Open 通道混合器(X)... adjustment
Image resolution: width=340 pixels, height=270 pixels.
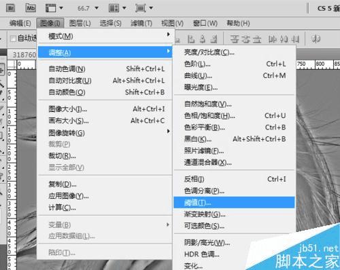click(x=235, y=162)
